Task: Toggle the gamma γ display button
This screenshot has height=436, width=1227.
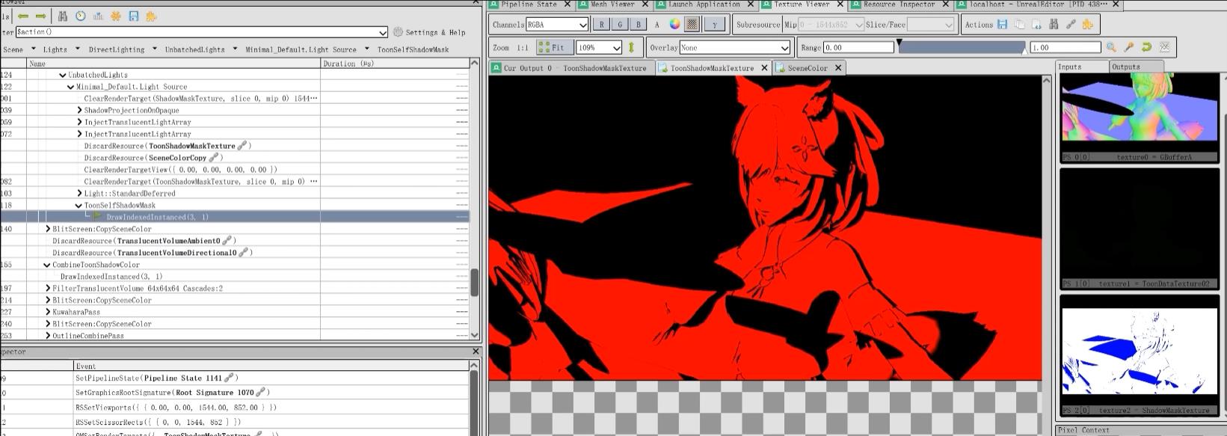Action: (715, 24)
